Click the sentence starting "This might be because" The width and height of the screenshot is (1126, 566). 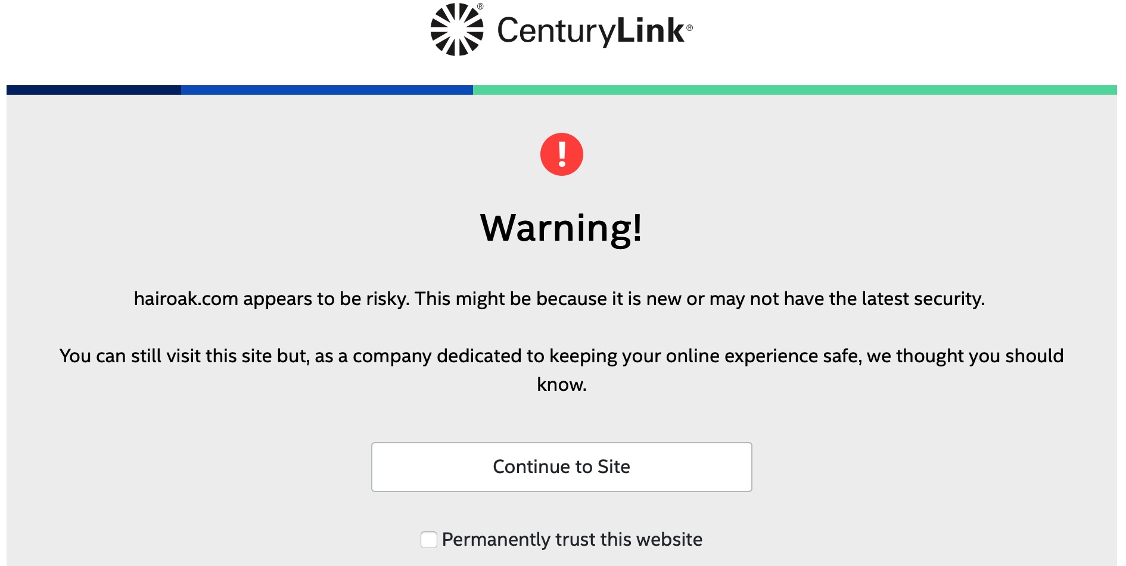pos(699,298)
